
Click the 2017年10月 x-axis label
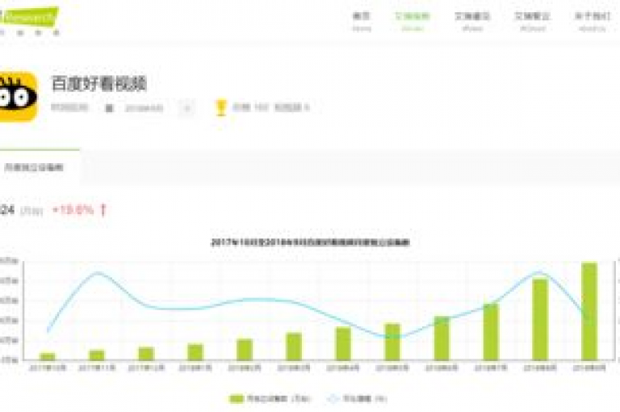click(48, 368)
